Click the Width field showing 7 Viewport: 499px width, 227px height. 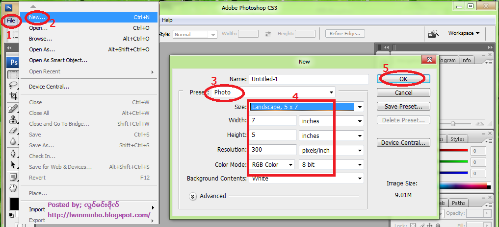tap(273, 121)
